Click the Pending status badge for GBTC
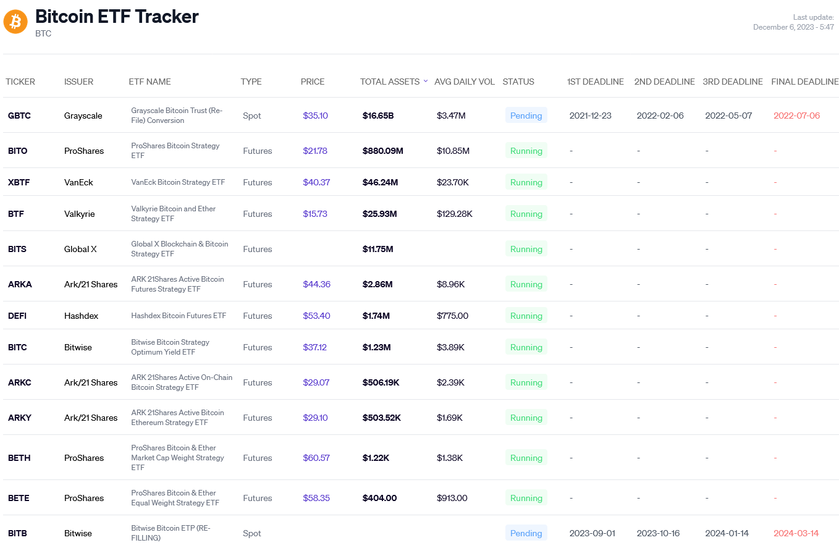Image resolution: width=839 pixels, height=548 pixels. click(x=526, y=116)
